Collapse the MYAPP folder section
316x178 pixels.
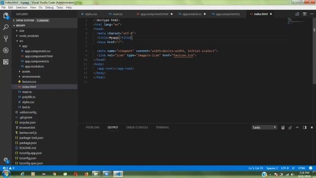point(44,26)
